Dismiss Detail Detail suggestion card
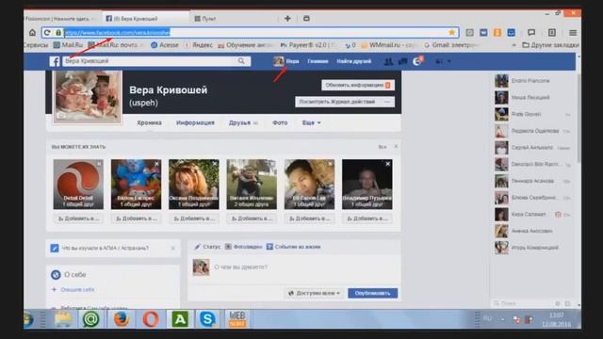The height and width of the screenshot is (339, 603). [99, 164]
